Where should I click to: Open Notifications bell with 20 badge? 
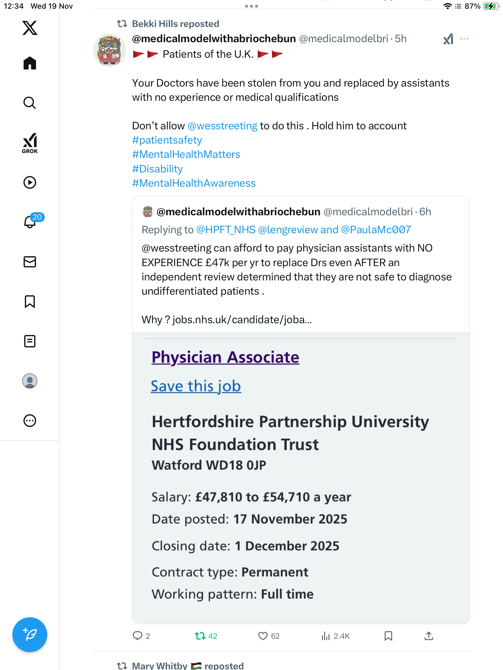coord(30,222)
